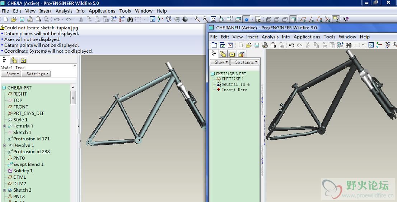Toggle coordinate systems display in Wildfire 5.0
The height and width of the screenshot is (202, 397).
tap(328, 19)
